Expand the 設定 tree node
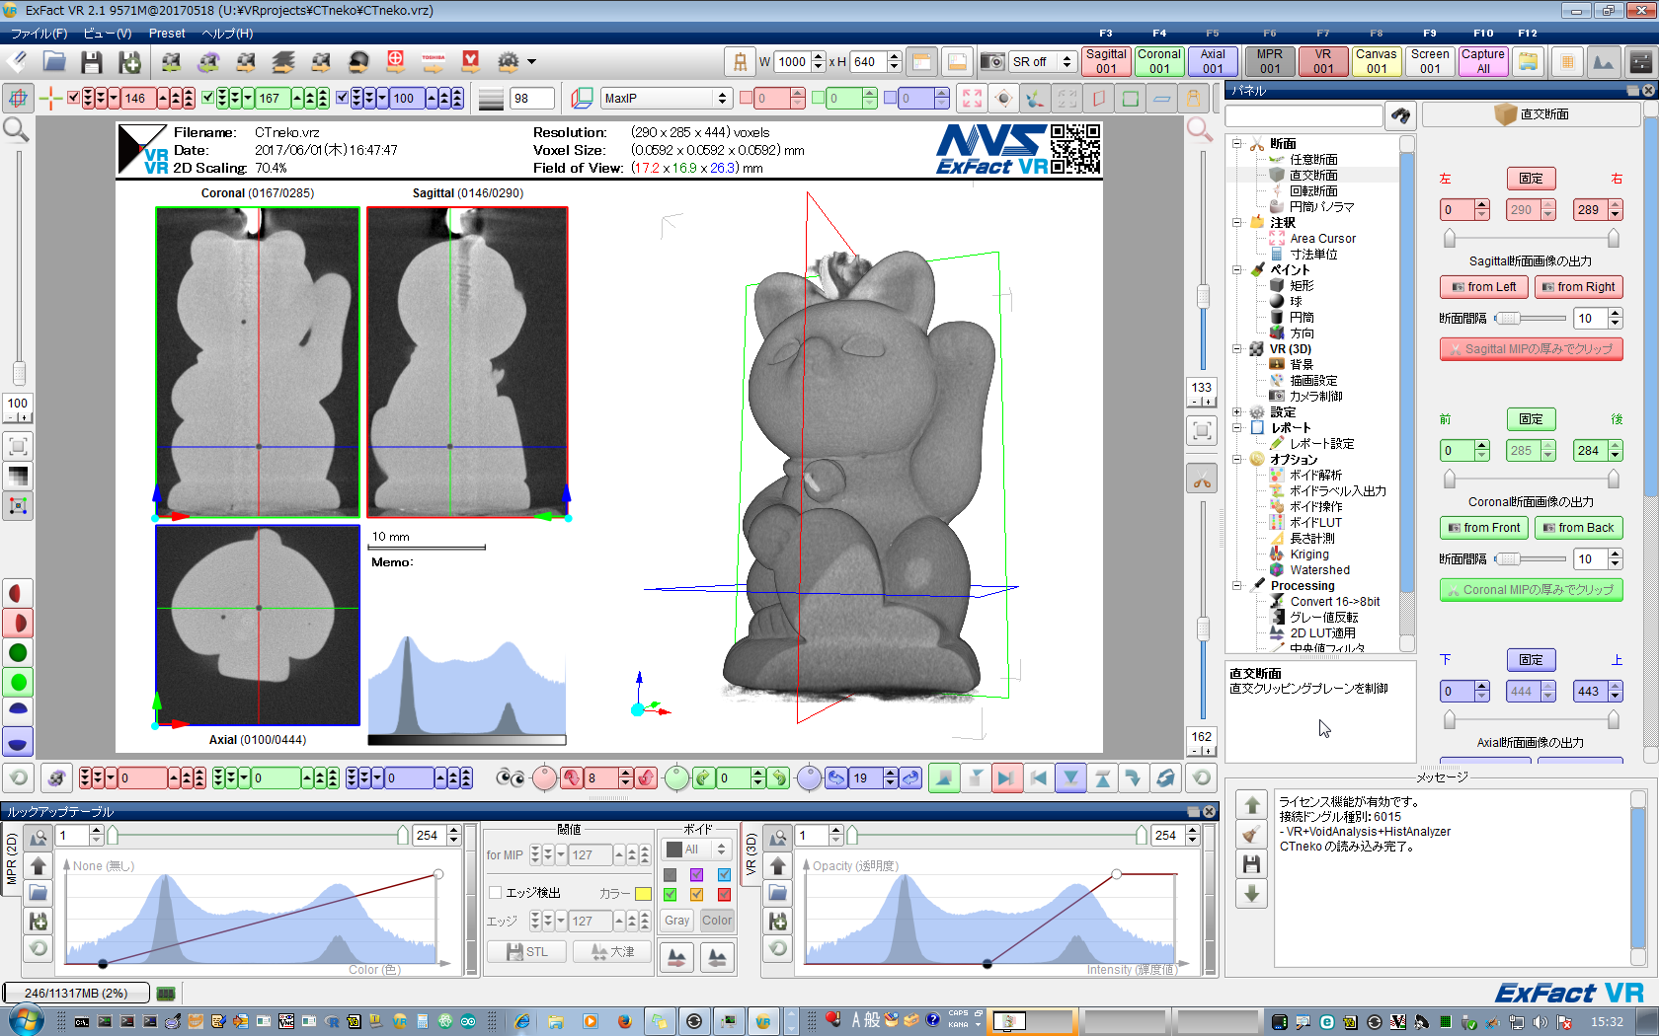 (1236, 412)
